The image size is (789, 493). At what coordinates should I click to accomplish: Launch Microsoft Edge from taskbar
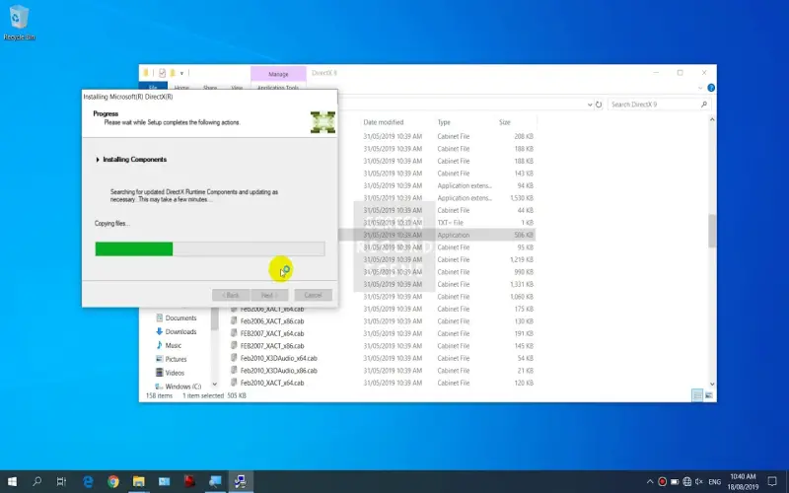88,481
